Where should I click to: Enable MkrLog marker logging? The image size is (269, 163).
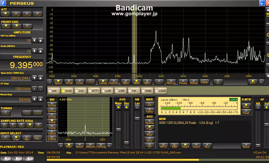tap(171, 82)
